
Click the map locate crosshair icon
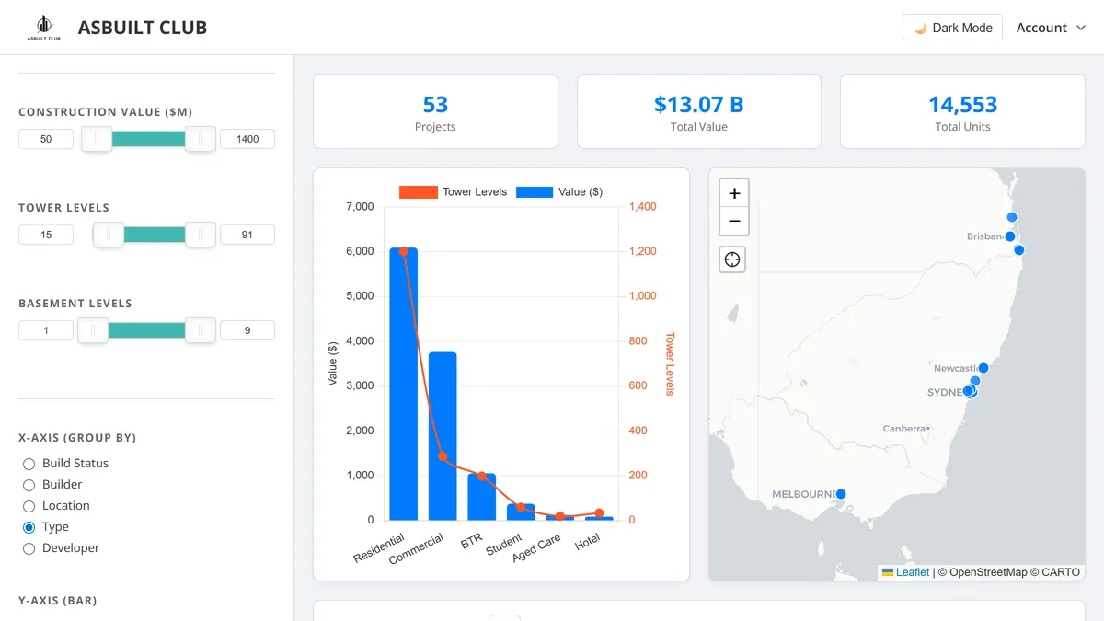[732, 259]
